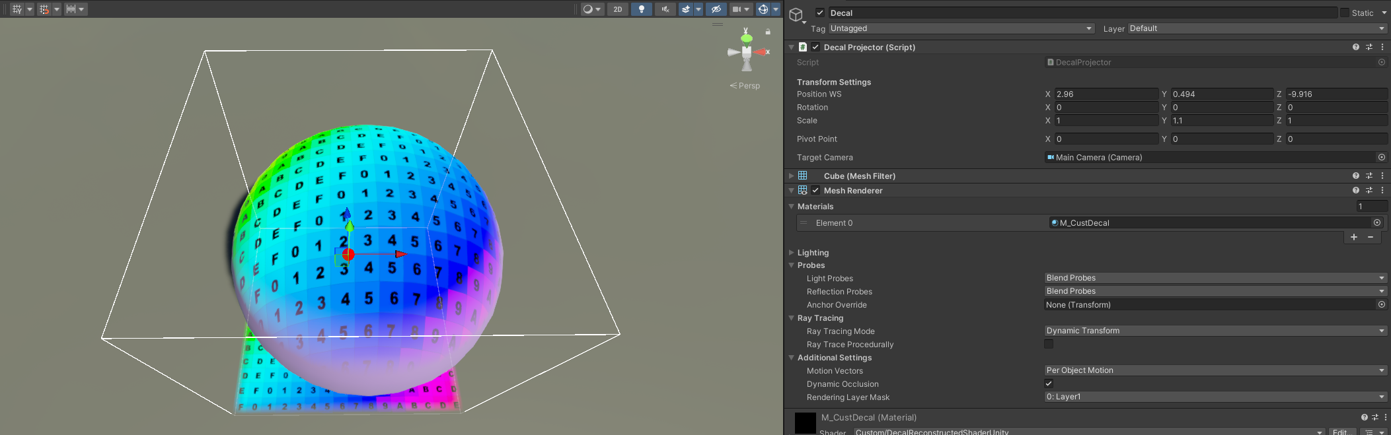
Task: Uncheck Dynamic Occlusion checkbox
Action: [1049, 384]
